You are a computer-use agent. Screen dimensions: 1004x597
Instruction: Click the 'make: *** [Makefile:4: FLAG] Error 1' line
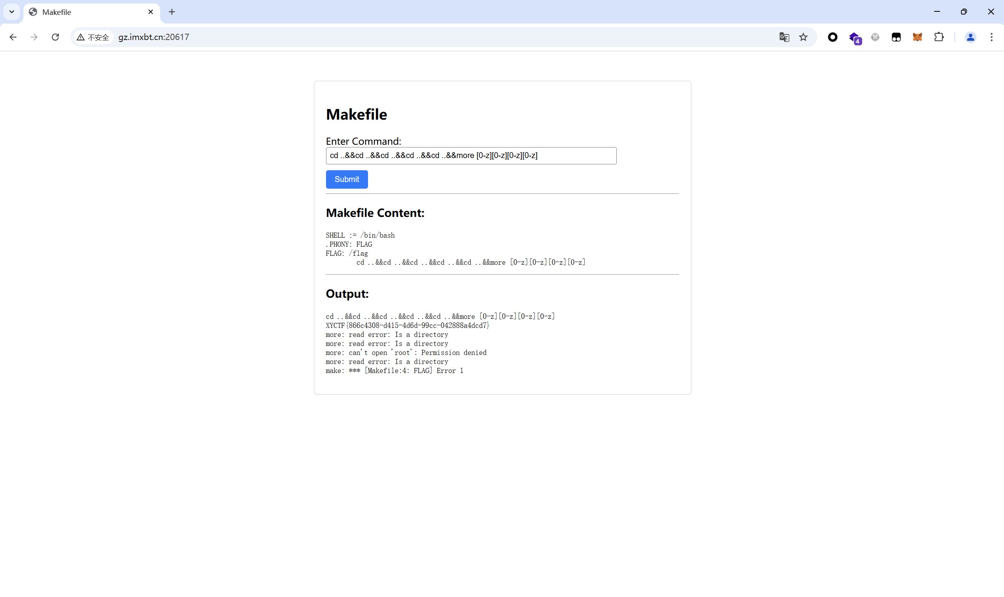tap(394, 371)
